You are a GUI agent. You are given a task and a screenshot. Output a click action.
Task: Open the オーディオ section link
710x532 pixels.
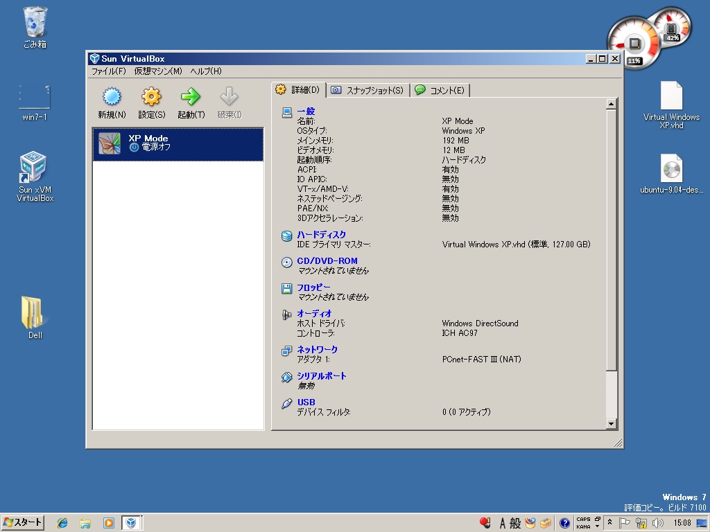coord(314,314)
